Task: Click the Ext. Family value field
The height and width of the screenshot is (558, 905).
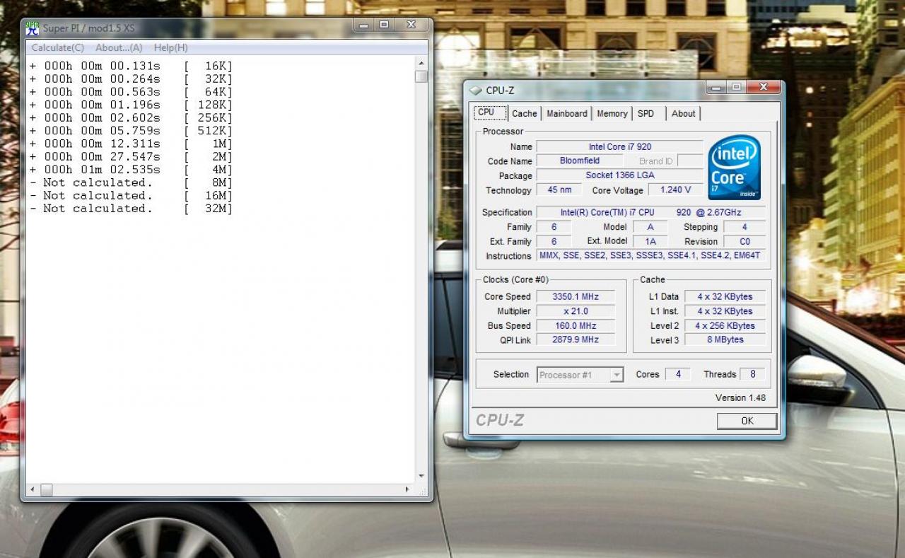Action: coord(554,241)
